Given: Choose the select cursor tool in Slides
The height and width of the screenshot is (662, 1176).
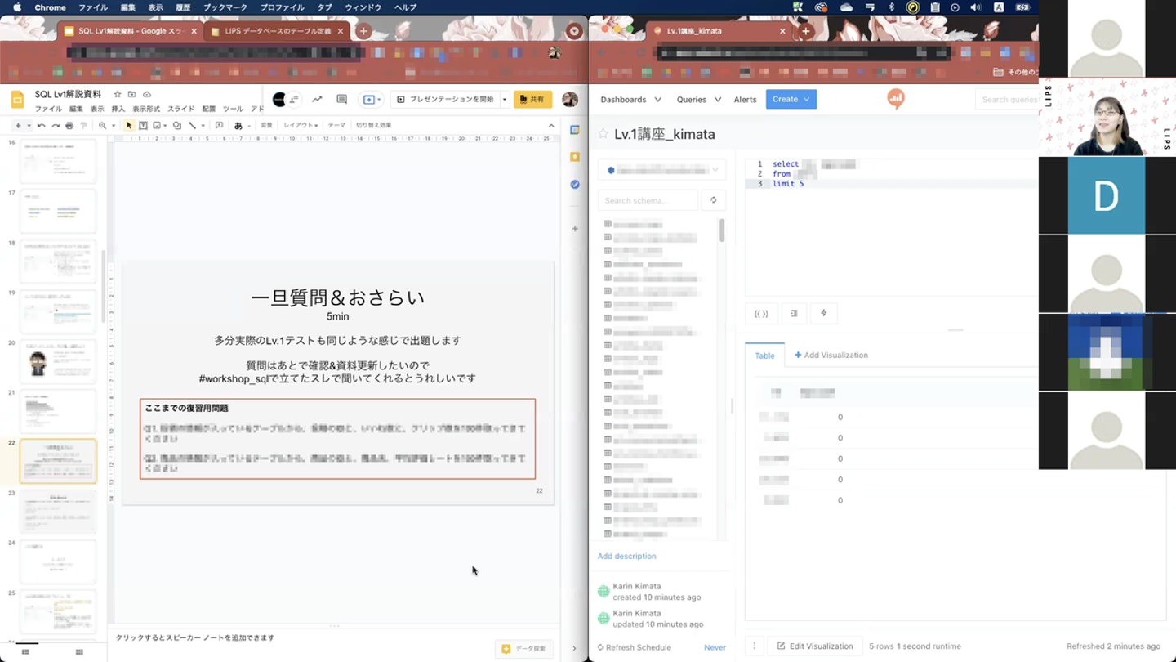Looking at the screenshot, I should tap(129, 126).
